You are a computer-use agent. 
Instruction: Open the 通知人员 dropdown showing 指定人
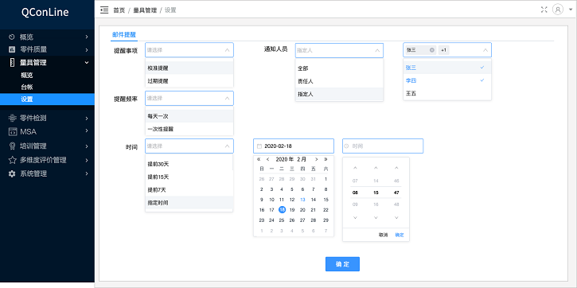[x=339, y=50]
